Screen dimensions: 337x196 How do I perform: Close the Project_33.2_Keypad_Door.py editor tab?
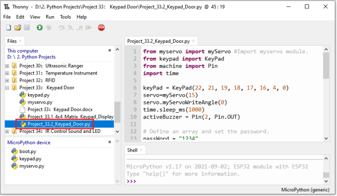point(193,41)
